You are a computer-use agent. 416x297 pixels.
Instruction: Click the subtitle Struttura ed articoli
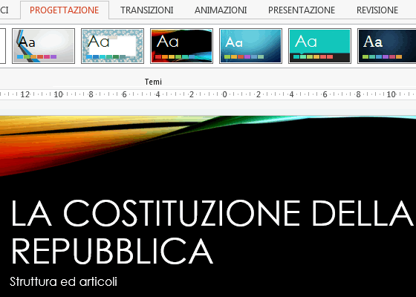click(63, 281)
